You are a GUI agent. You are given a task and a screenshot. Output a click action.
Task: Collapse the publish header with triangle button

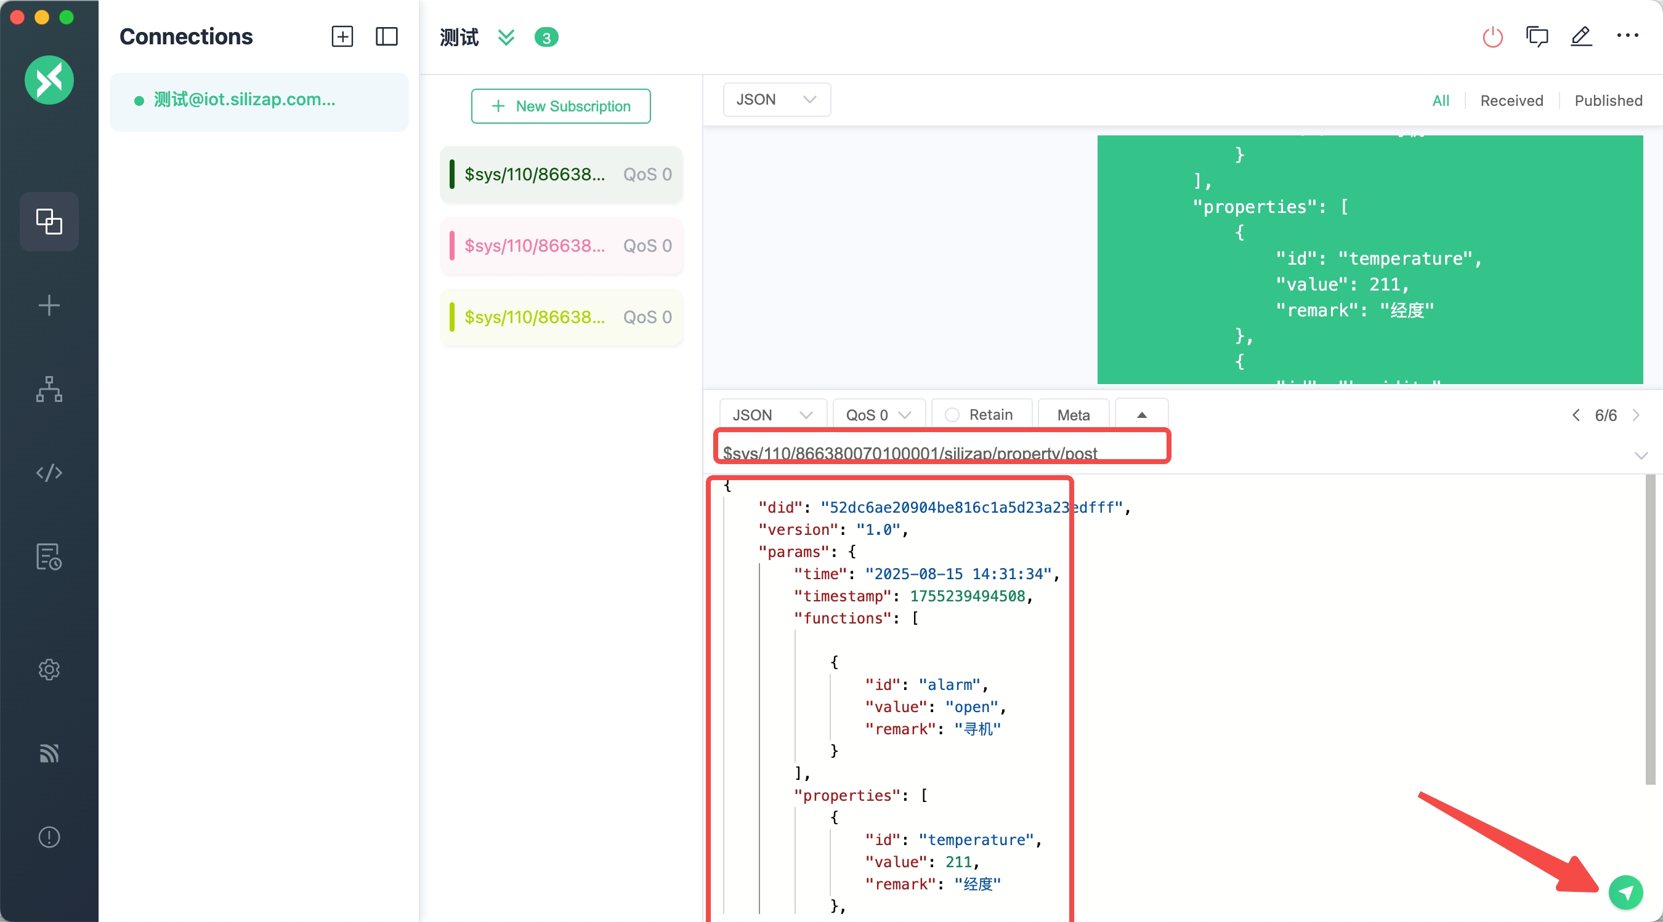(x=1141, y=415)
